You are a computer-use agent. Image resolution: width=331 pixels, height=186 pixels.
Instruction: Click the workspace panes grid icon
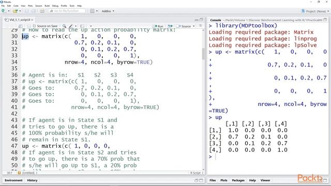point(92,11)
